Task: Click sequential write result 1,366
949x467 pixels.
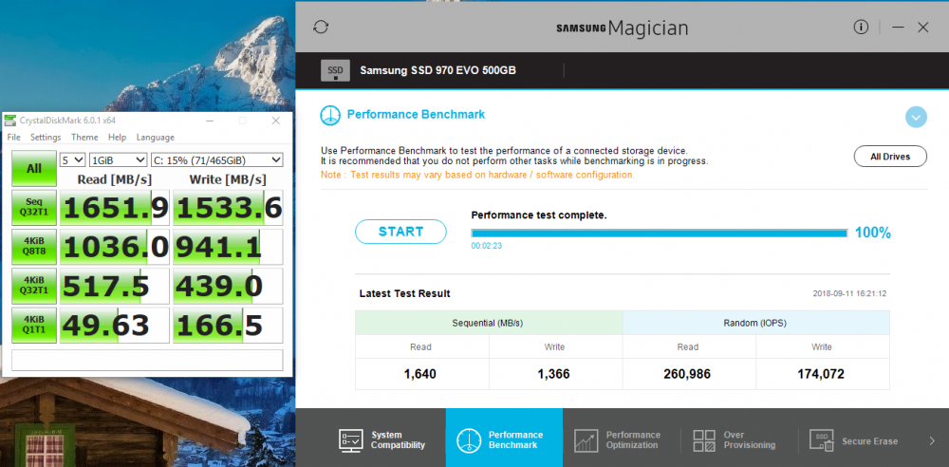Action: coord(554,374)
